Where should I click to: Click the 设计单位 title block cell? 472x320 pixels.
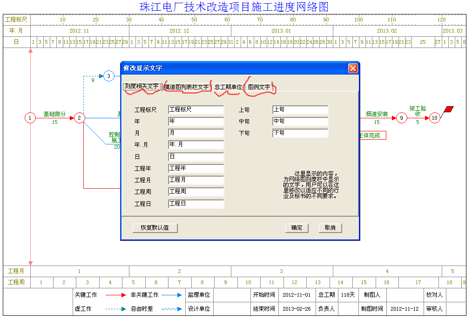199,309
